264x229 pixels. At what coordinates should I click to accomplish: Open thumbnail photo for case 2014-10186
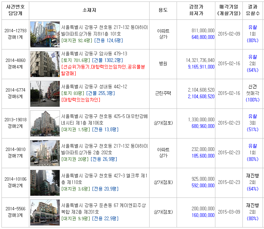point(45,183)
